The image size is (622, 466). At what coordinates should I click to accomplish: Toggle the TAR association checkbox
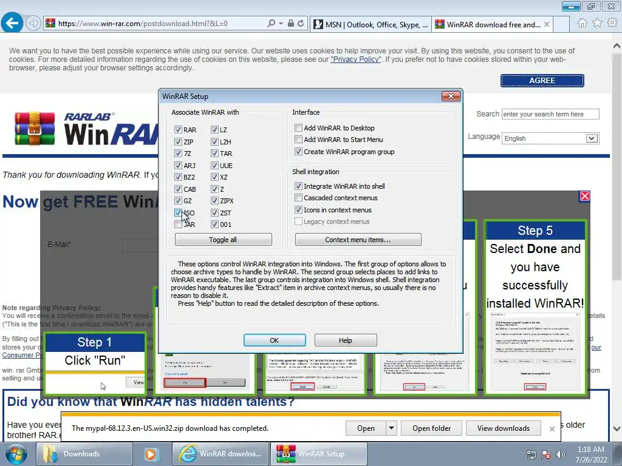click(x=214, y=154)
